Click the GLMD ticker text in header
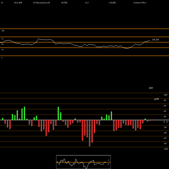 (113, 3)
